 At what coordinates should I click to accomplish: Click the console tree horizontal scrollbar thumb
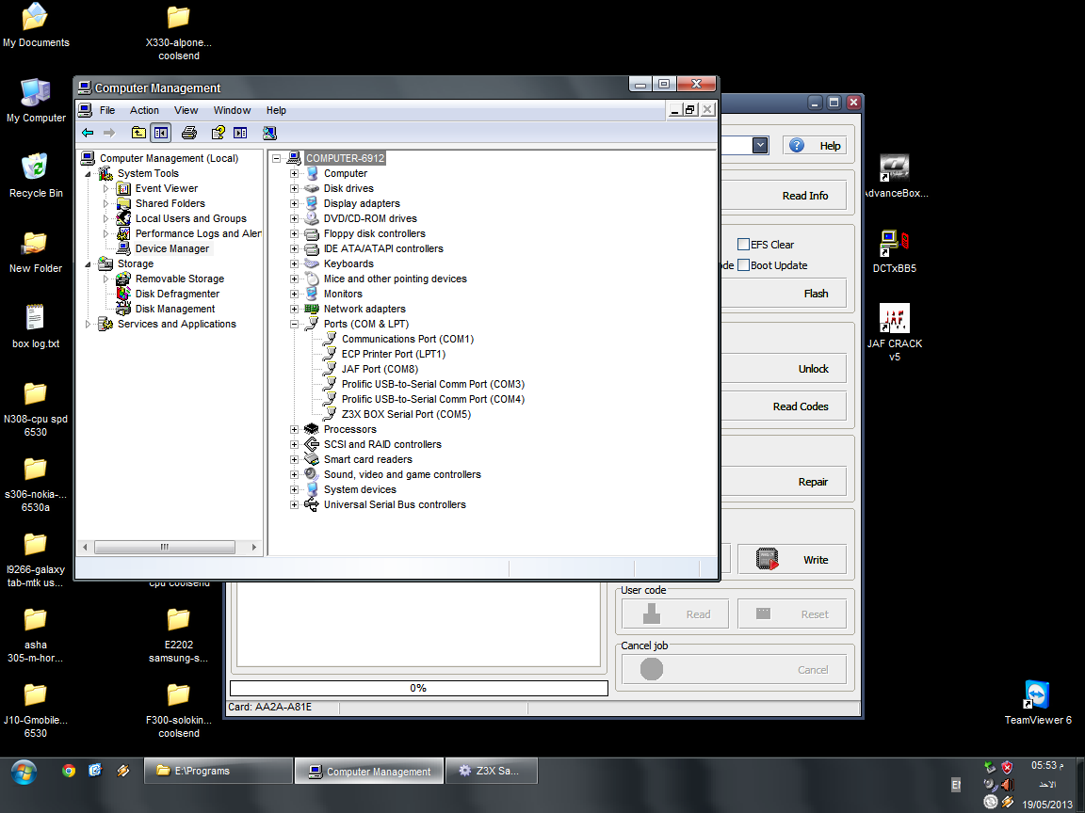pyautogui.click(x=165, y=547)
